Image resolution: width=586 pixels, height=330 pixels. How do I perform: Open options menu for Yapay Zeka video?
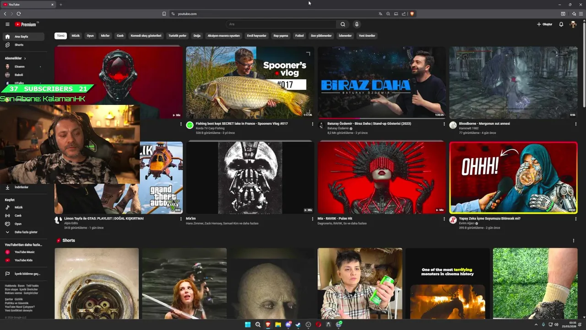575,219
